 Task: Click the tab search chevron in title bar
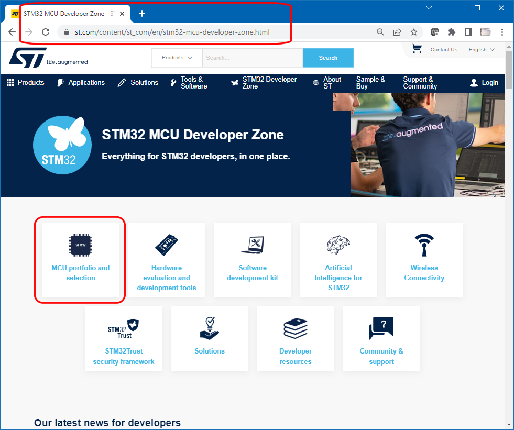pyautogui.click(x=429, y=8)
